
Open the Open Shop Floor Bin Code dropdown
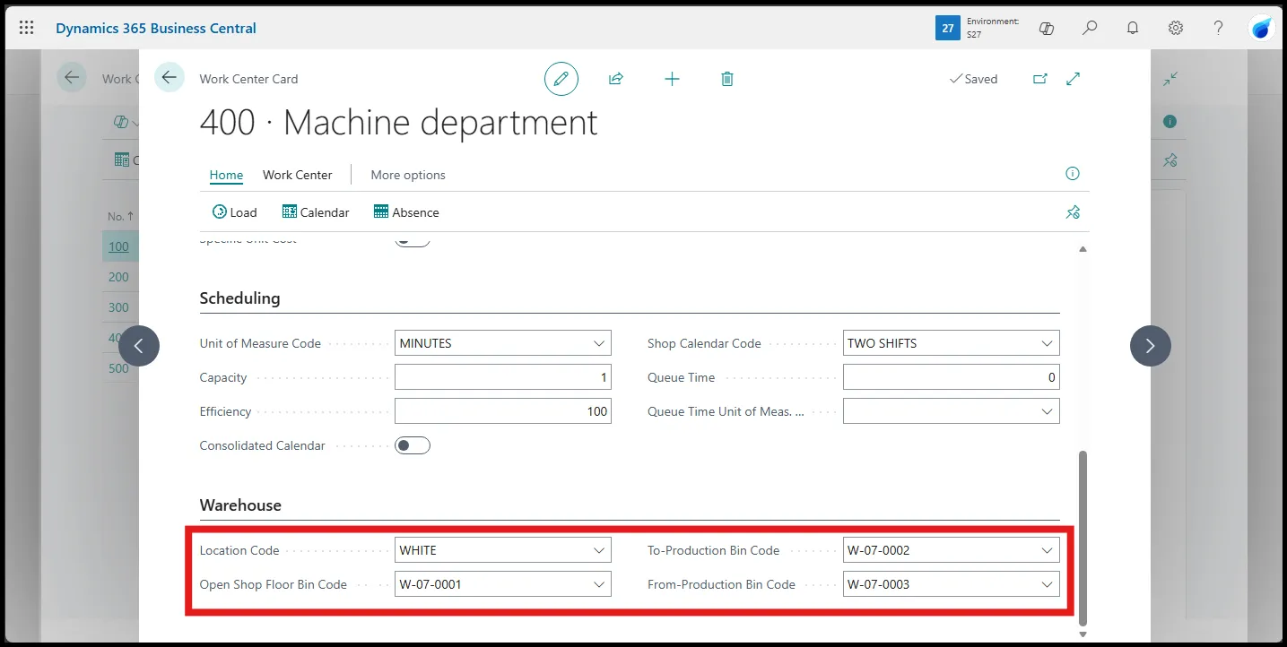599,584
